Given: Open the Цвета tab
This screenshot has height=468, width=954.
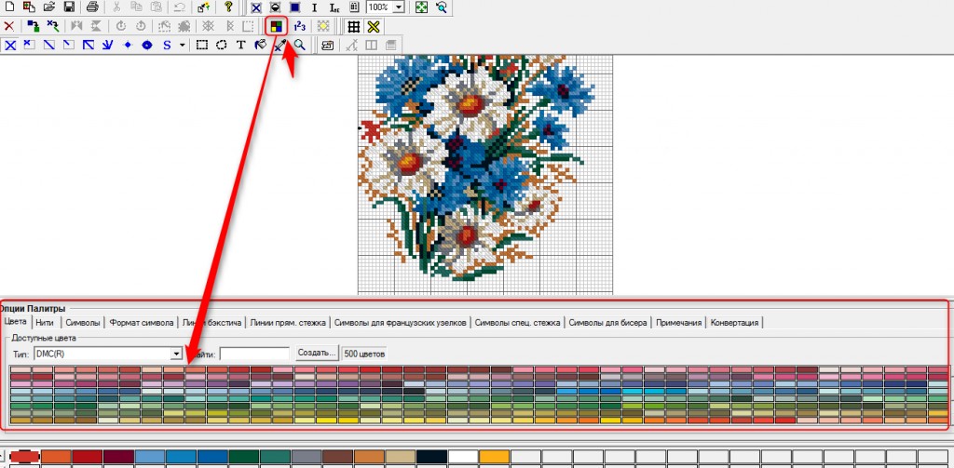Looking at the screenshot, I should 15,322.
